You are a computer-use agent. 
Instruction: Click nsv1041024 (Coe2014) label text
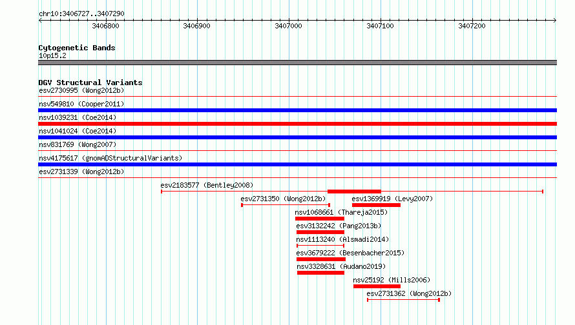point(78,131)
